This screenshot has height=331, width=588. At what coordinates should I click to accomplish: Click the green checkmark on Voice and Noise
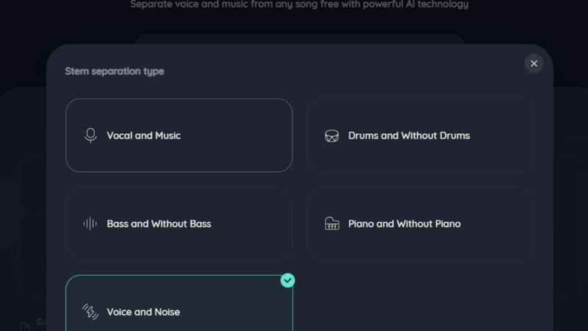[288, 280]
